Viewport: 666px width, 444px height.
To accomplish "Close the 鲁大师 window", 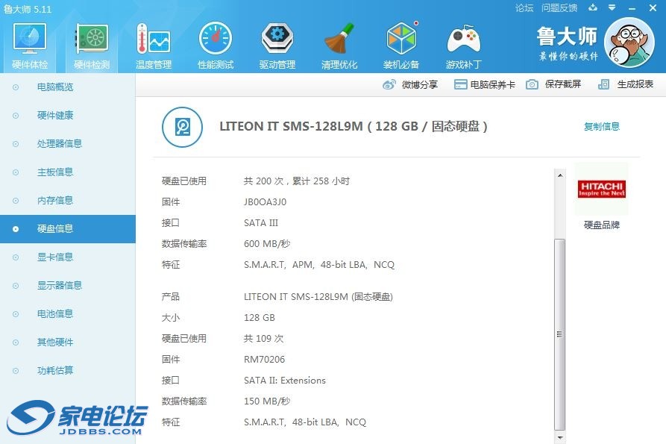I will coord(653,8).
